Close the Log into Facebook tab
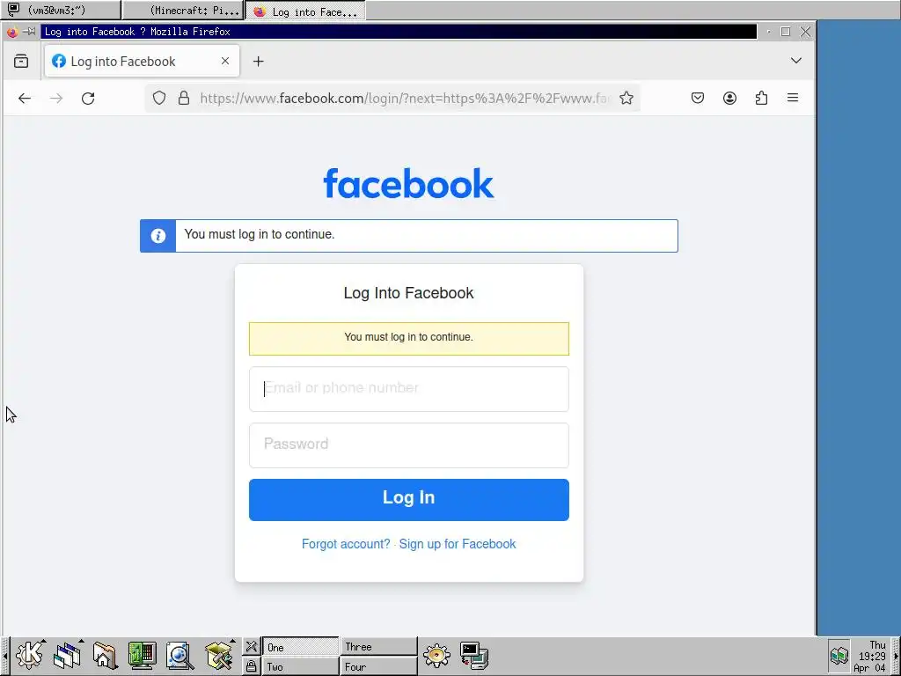The width and height of the screenshot is (901, 676). tap(225, 61)
